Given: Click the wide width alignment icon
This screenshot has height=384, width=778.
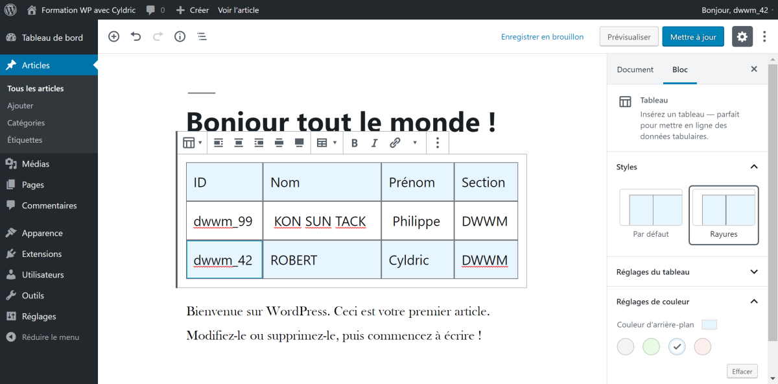Looking at the screenshot, I should (x=279, y=143).
